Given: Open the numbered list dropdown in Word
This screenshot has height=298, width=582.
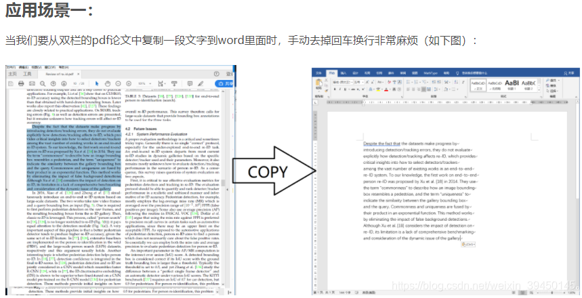Looking at the screenshot, I should [x=420, y=83].
